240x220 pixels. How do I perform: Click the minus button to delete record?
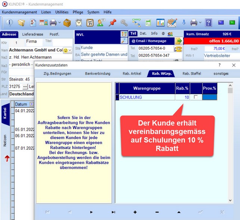coord(157,212)
